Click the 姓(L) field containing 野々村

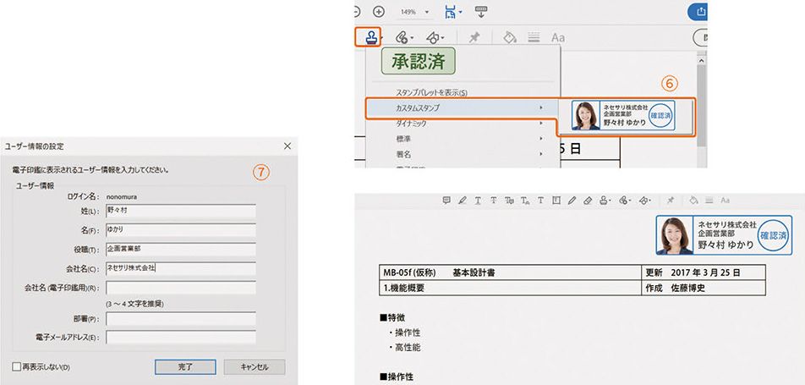pos(181,211)
